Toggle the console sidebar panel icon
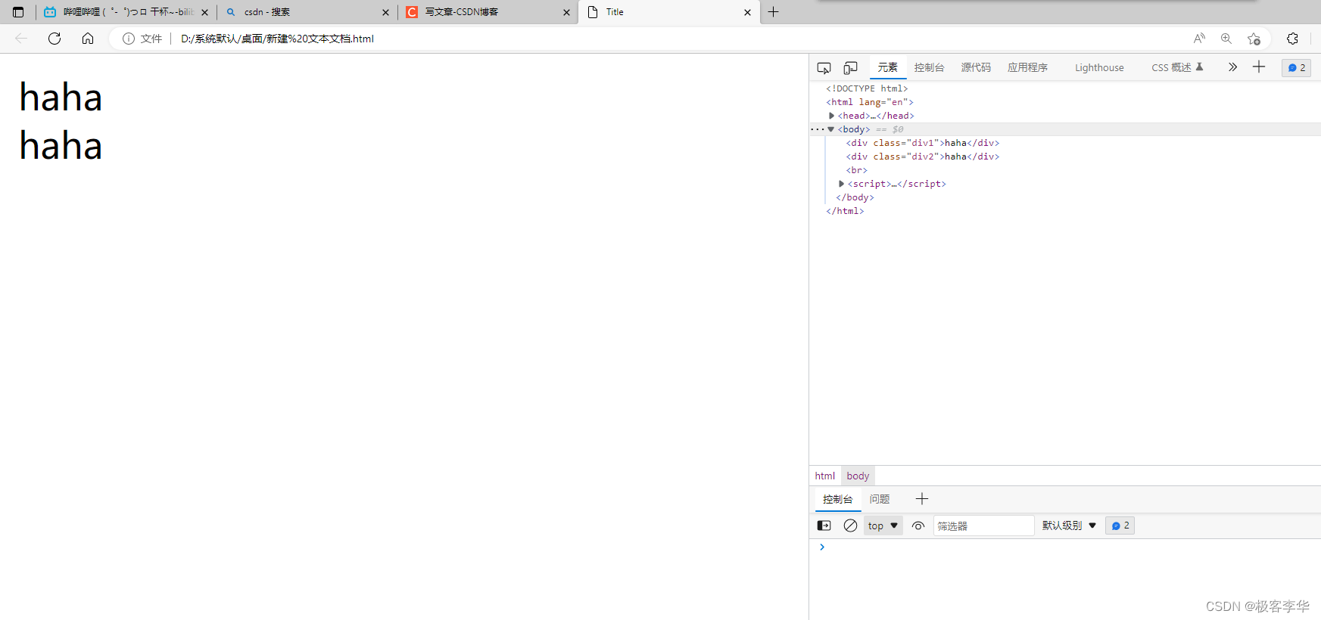This screenshot has width=1321, height=620. pyautogui.click(x=824, y=525)
